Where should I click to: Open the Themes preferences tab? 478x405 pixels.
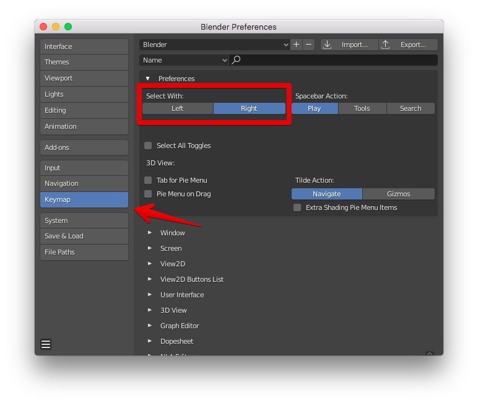[x=84, y=62]
